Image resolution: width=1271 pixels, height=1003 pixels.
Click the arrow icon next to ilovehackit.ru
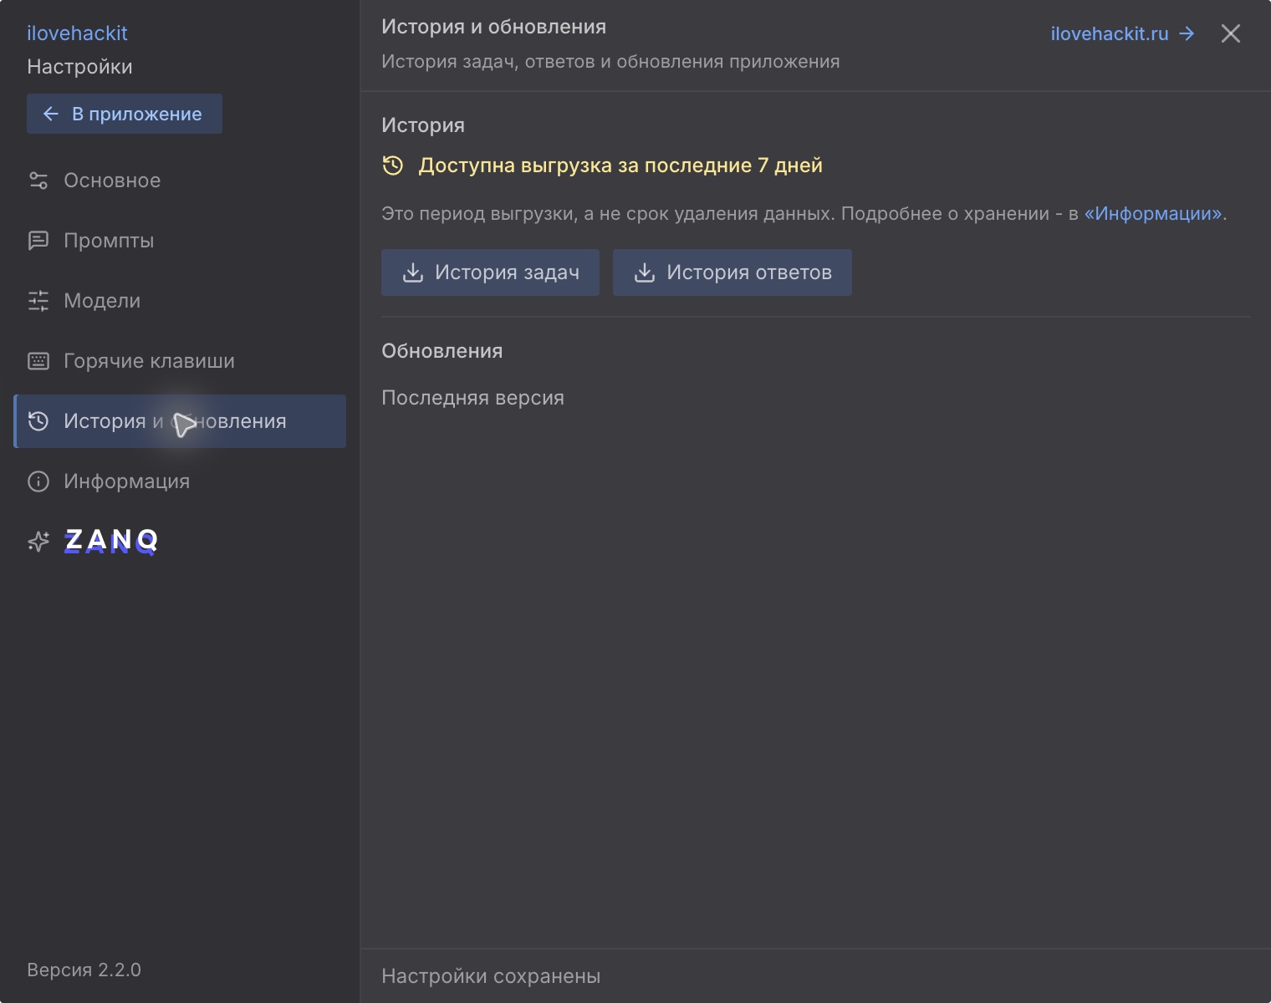tap(1187, 33)
